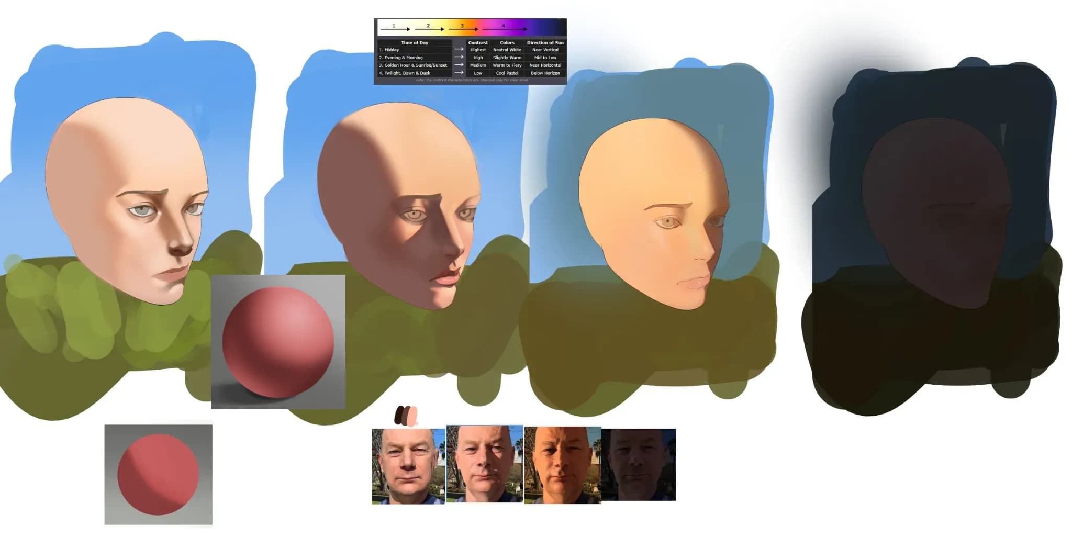Click the 'Colors' column header

pos(507,43)
